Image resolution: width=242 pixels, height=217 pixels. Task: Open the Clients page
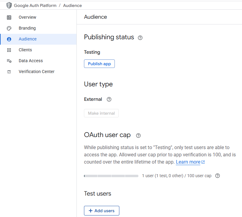tap(38, 50)
